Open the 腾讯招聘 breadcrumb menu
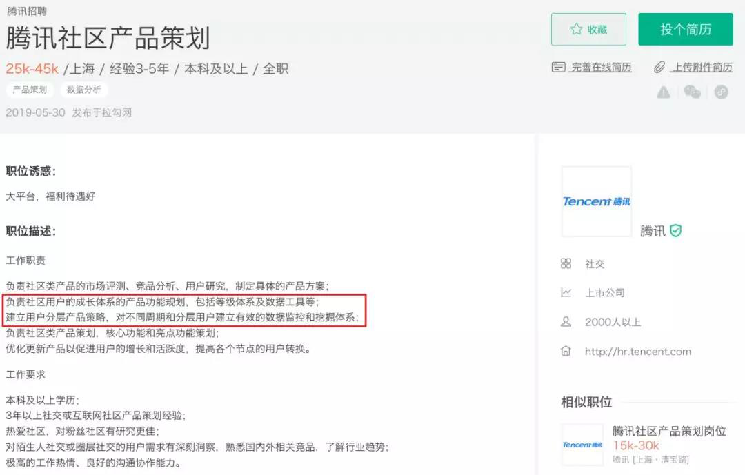Viewport: 745px width, 475px height. click(x=26, y=11)
